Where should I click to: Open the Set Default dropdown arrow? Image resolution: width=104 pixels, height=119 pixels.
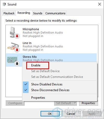coord(75,103)
